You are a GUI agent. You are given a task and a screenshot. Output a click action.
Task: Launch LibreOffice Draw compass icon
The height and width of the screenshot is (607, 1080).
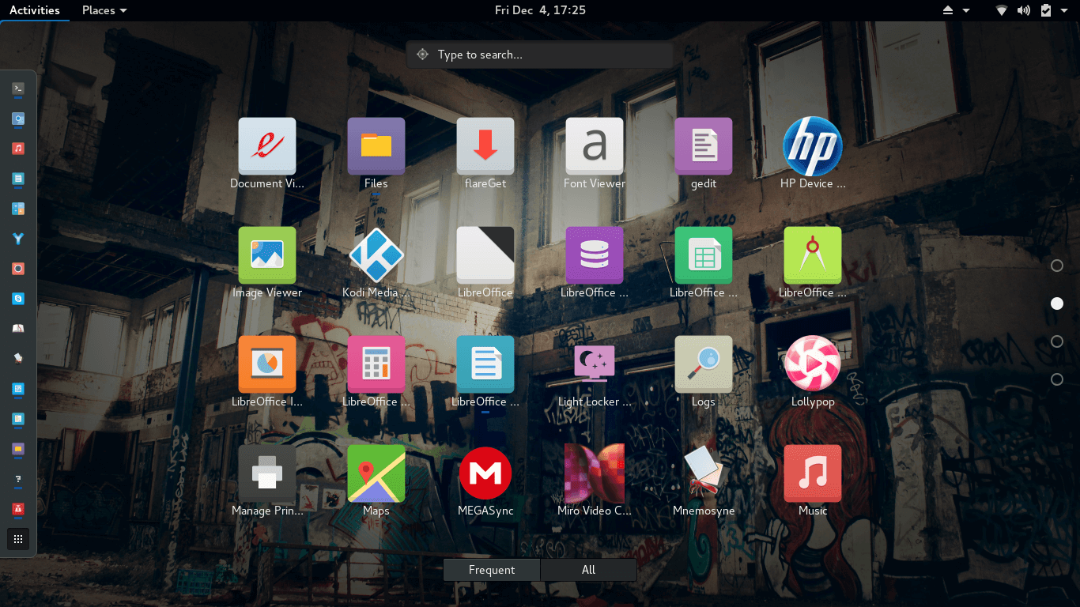click(813, 256)
